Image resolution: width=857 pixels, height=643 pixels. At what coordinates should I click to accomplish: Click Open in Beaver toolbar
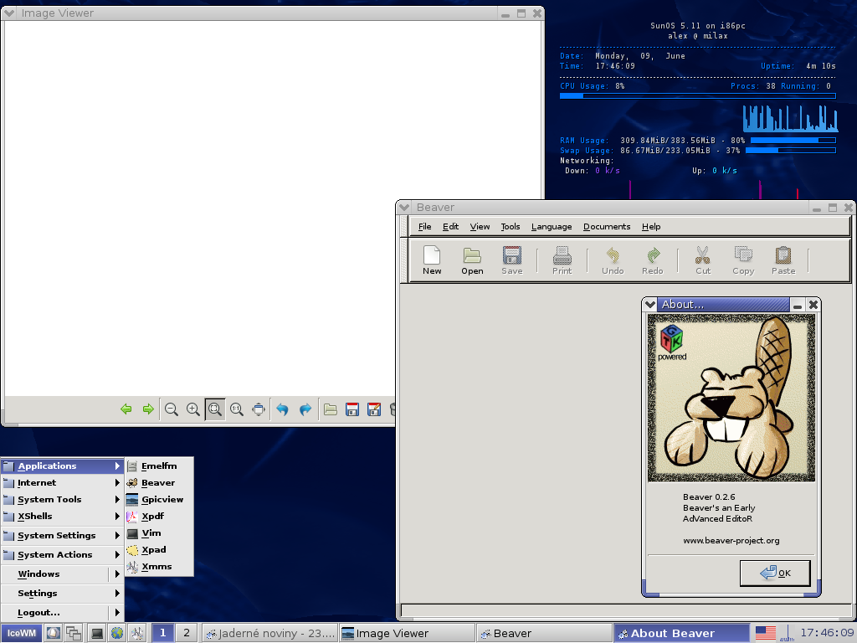(x=472, y=260)
